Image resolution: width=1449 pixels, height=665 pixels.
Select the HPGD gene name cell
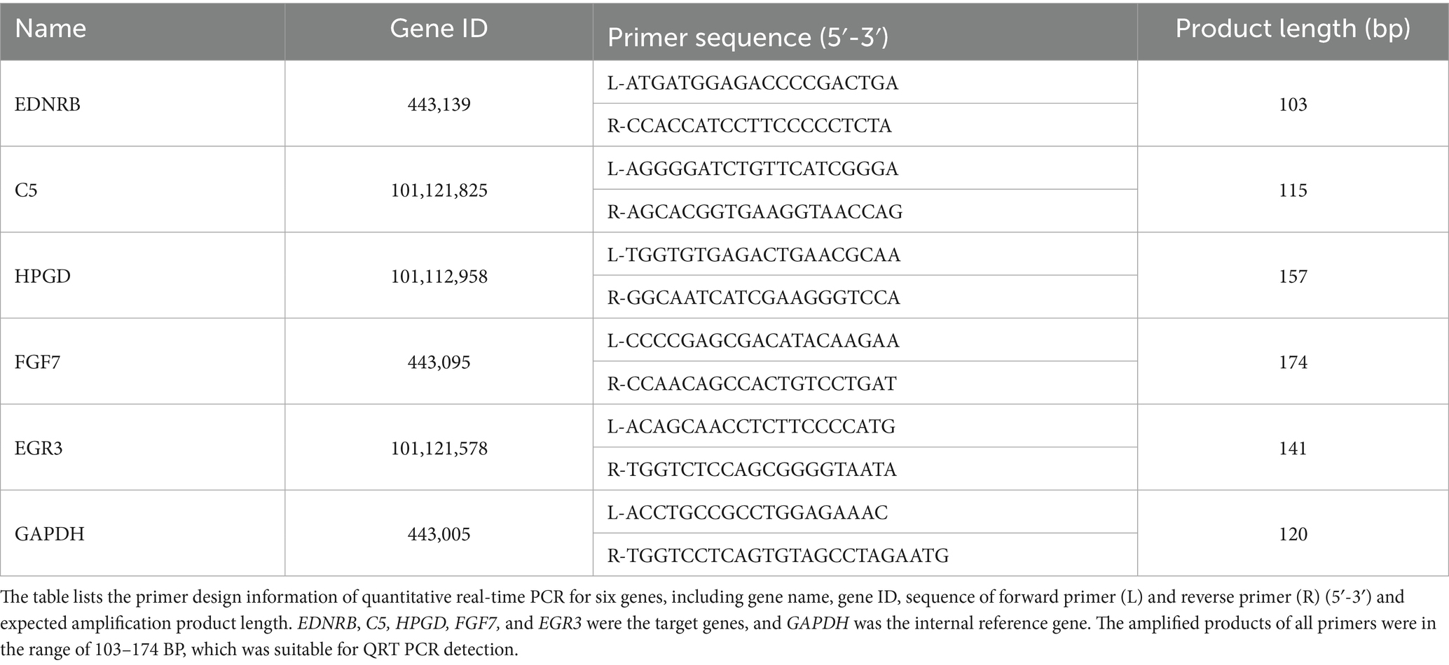(x=43, y=276)
